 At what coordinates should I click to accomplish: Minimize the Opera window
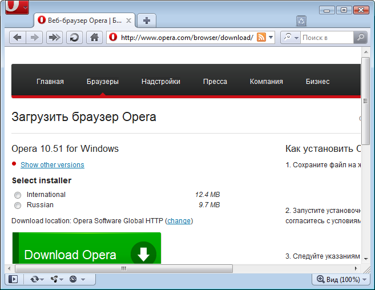click(327, 10)
